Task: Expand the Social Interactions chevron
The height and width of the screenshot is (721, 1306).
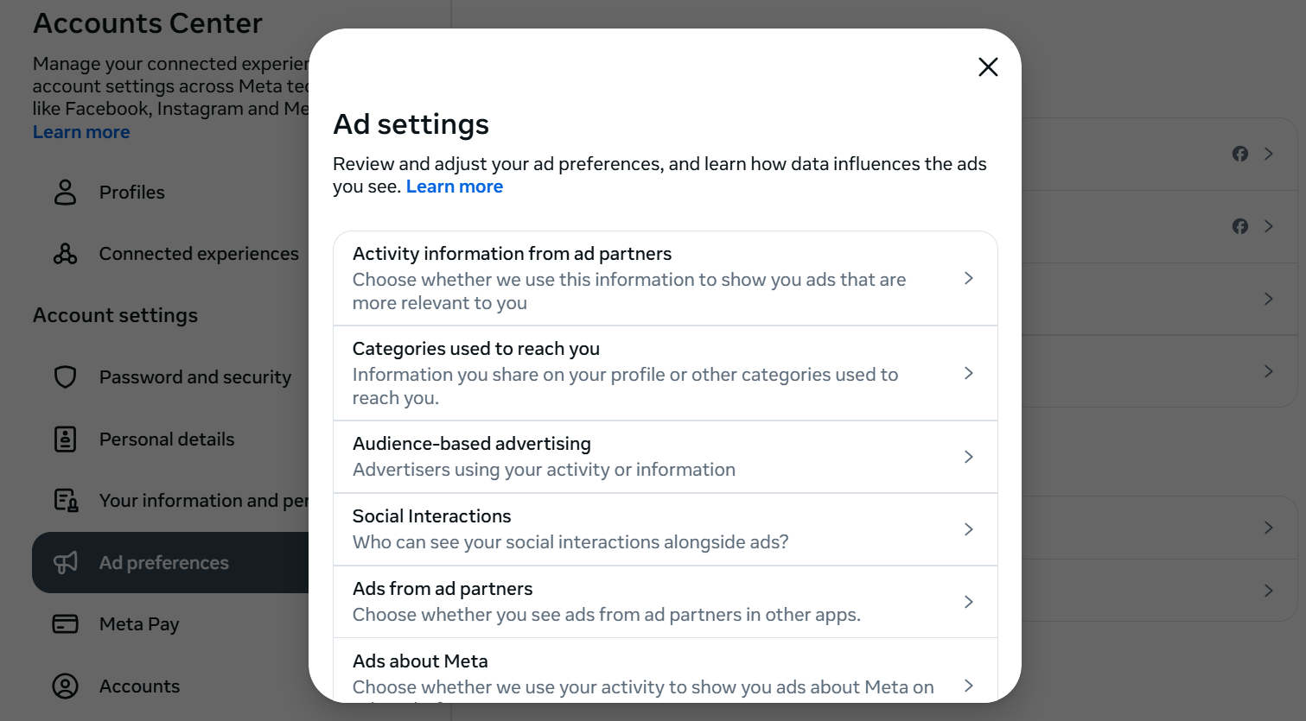Action: tap(968, 529)
